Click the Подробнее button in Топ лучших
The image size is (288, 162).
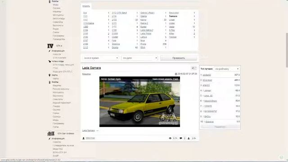[220, 127]
